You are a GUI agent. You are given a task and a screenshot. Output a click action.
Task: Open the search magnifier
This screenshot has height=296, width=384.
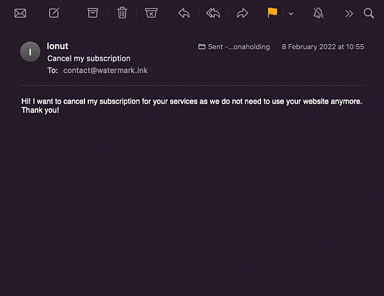point(369,13)
